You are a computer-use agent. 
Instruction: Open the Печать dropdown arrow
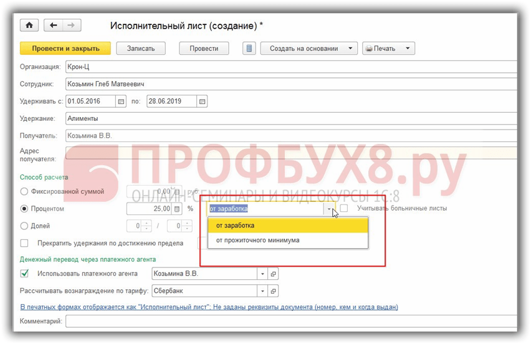tap(408, 48)
